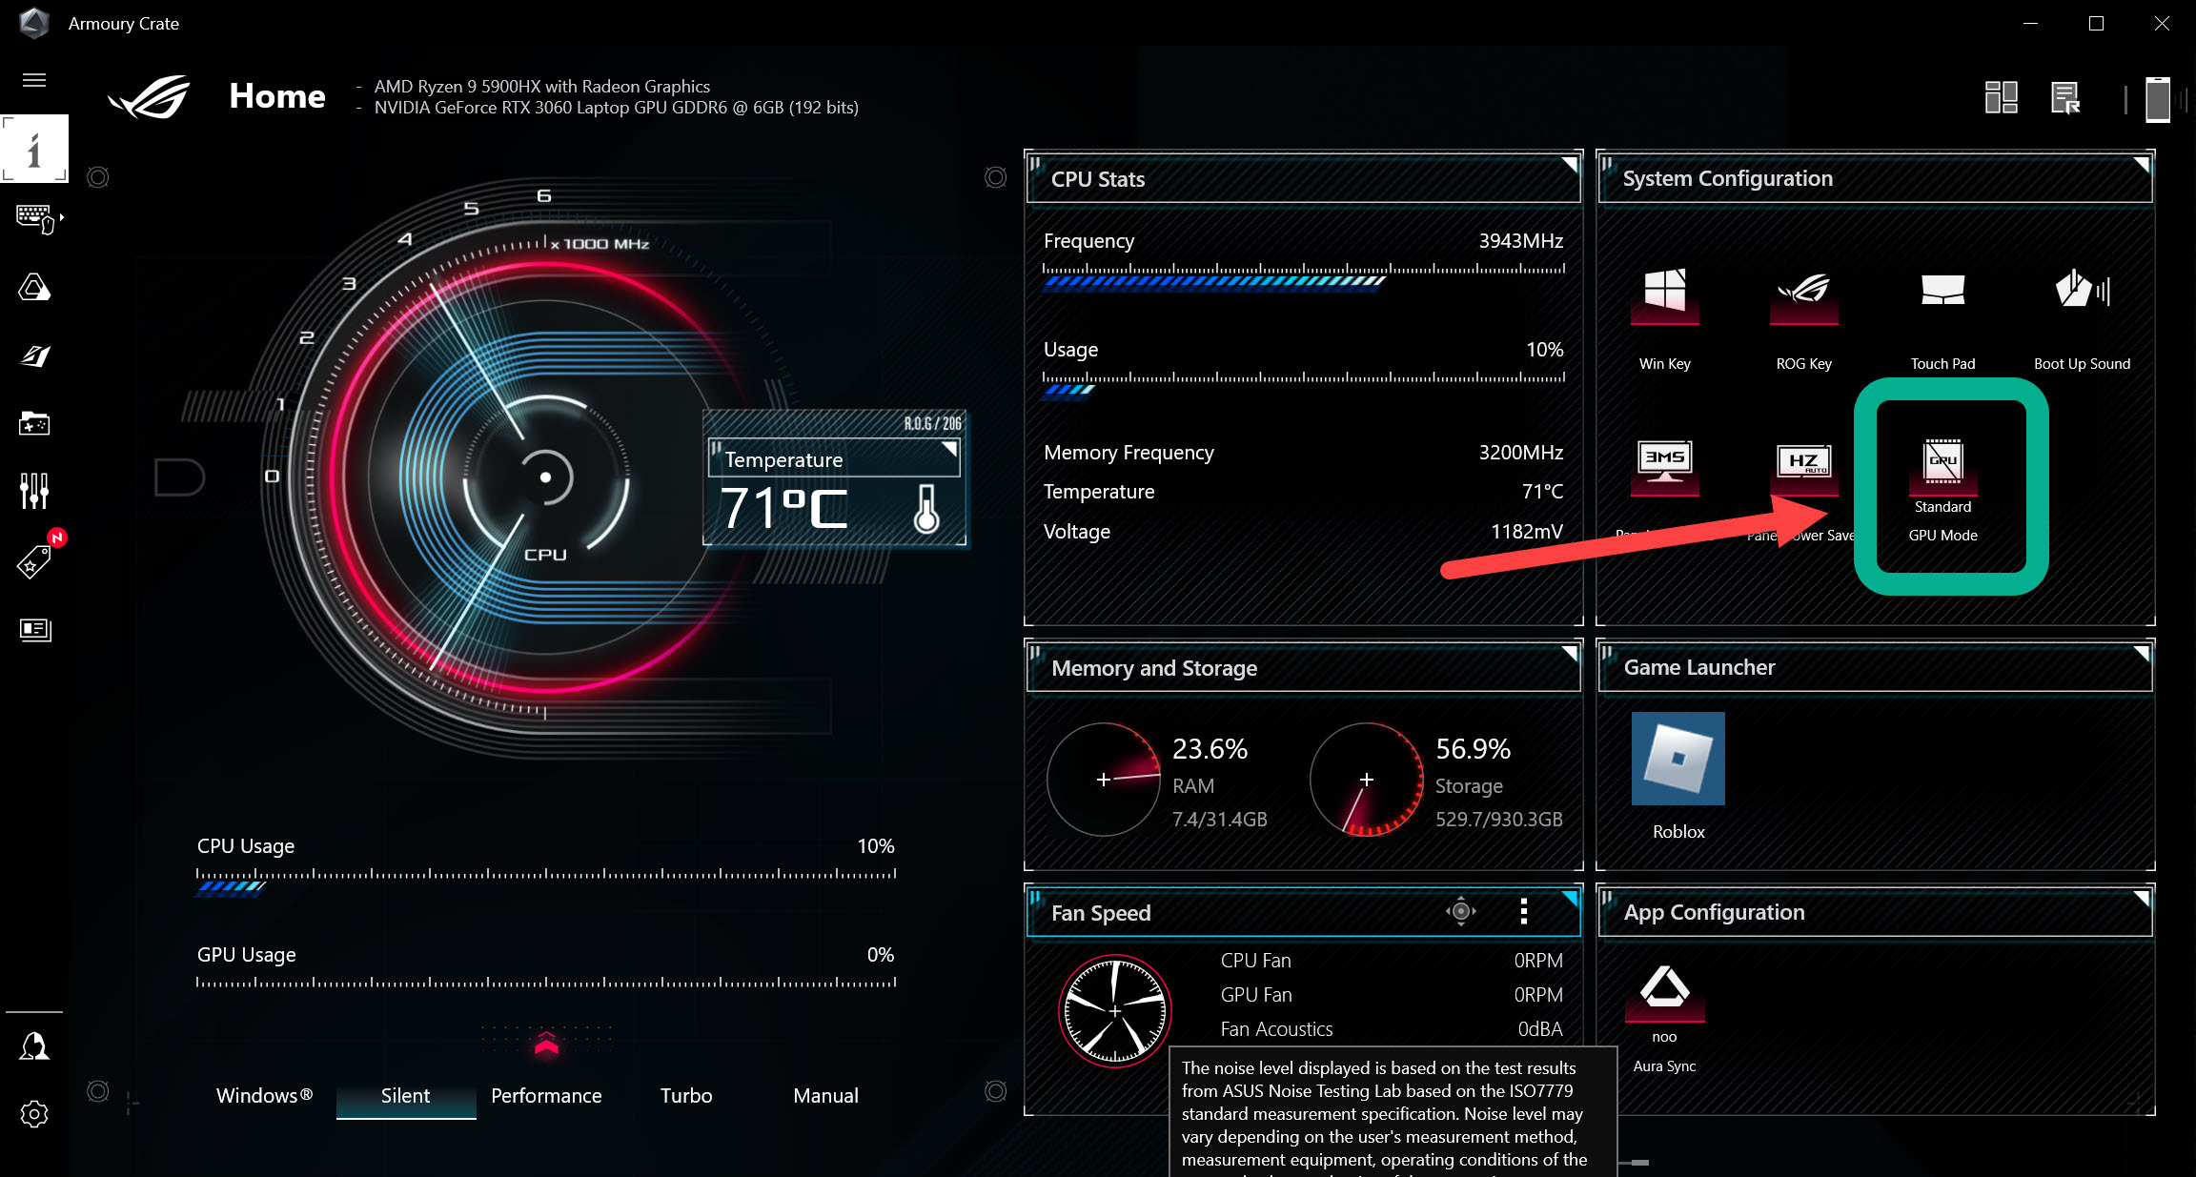
Task: Click the Fan Speed panel title
Action: [x=1101, y=913]
